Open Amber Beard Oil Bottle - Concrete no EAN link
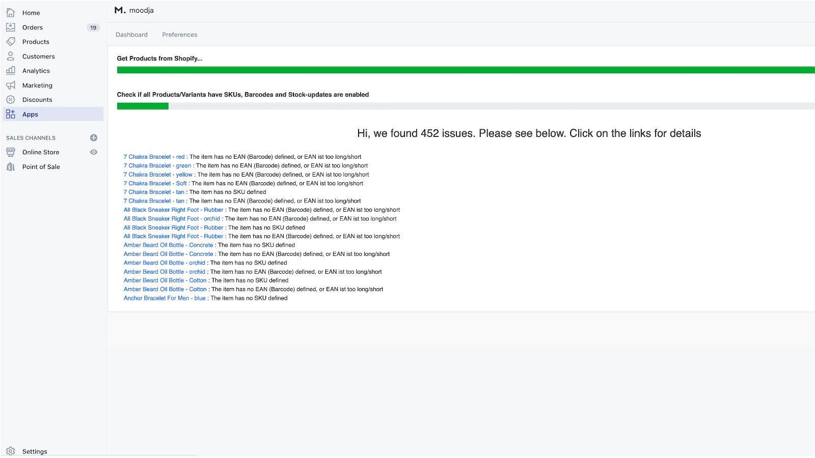Image resolution: width=815 pixels, height=458 pixels. tap(168, 254)
